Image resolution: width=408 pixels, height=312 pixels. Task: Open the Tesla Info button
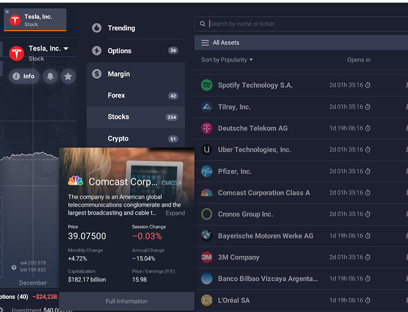(x=24, y=76)
